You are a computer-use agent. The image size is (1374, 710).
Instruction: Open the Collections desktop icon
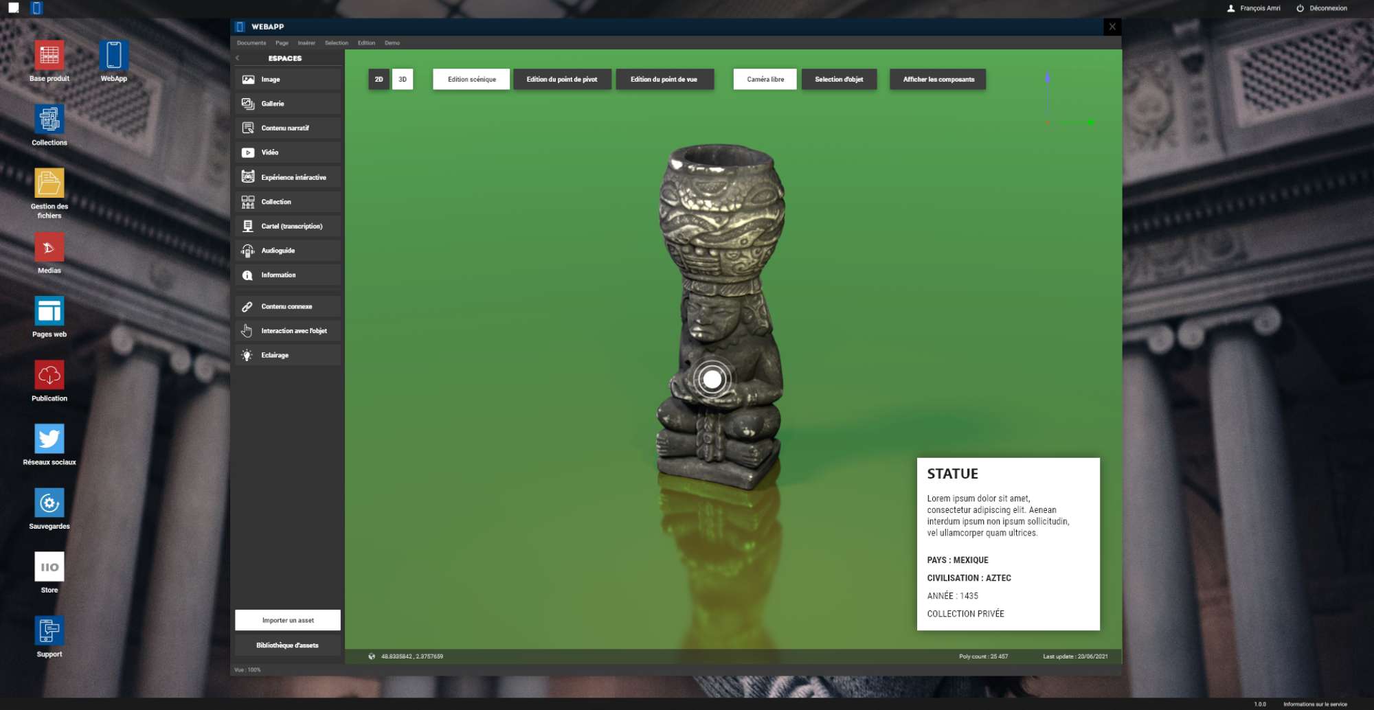pyautogui.click(x=49, y=119)
